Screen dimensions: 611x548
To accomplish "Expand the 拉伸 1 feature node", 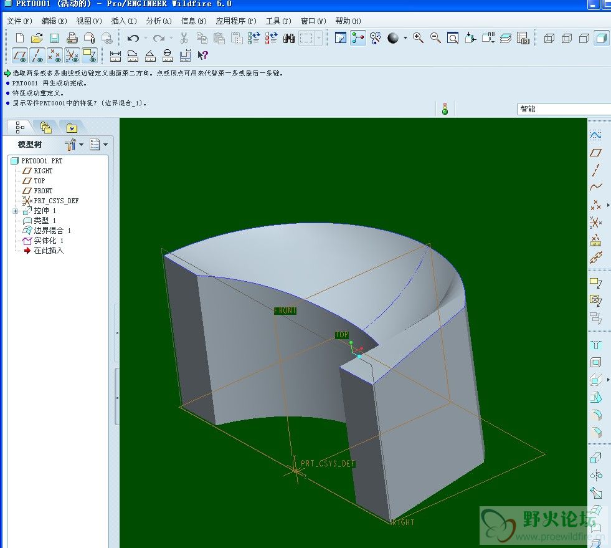I will pos(15,211).
